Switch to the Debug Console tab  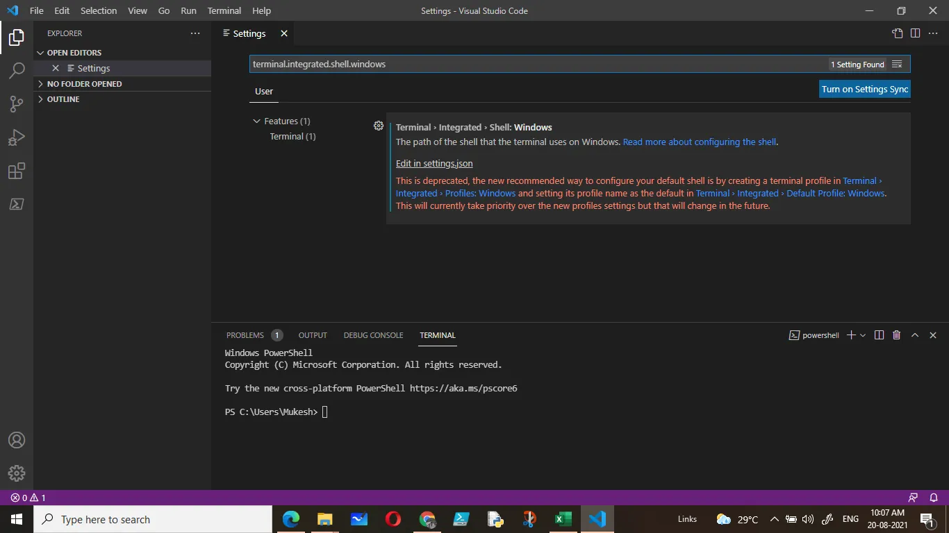click(x=373, y=335)
